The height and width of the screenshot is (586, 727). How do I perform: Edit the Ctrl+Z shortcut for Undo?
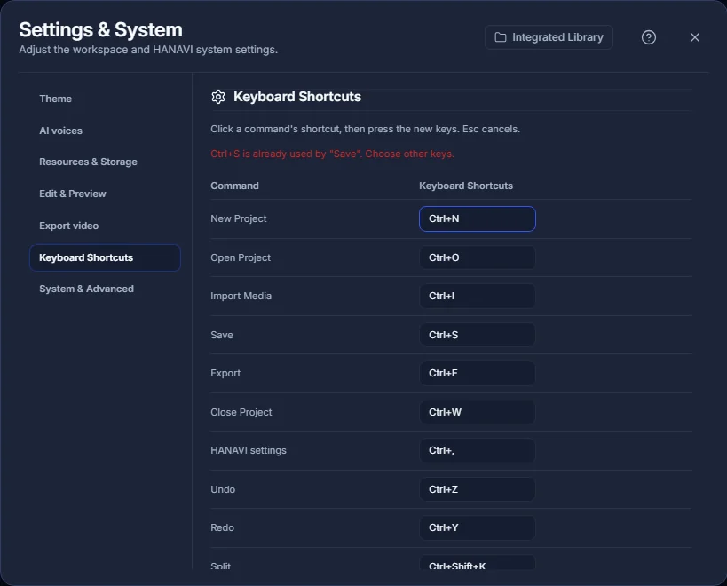point(477,489)
